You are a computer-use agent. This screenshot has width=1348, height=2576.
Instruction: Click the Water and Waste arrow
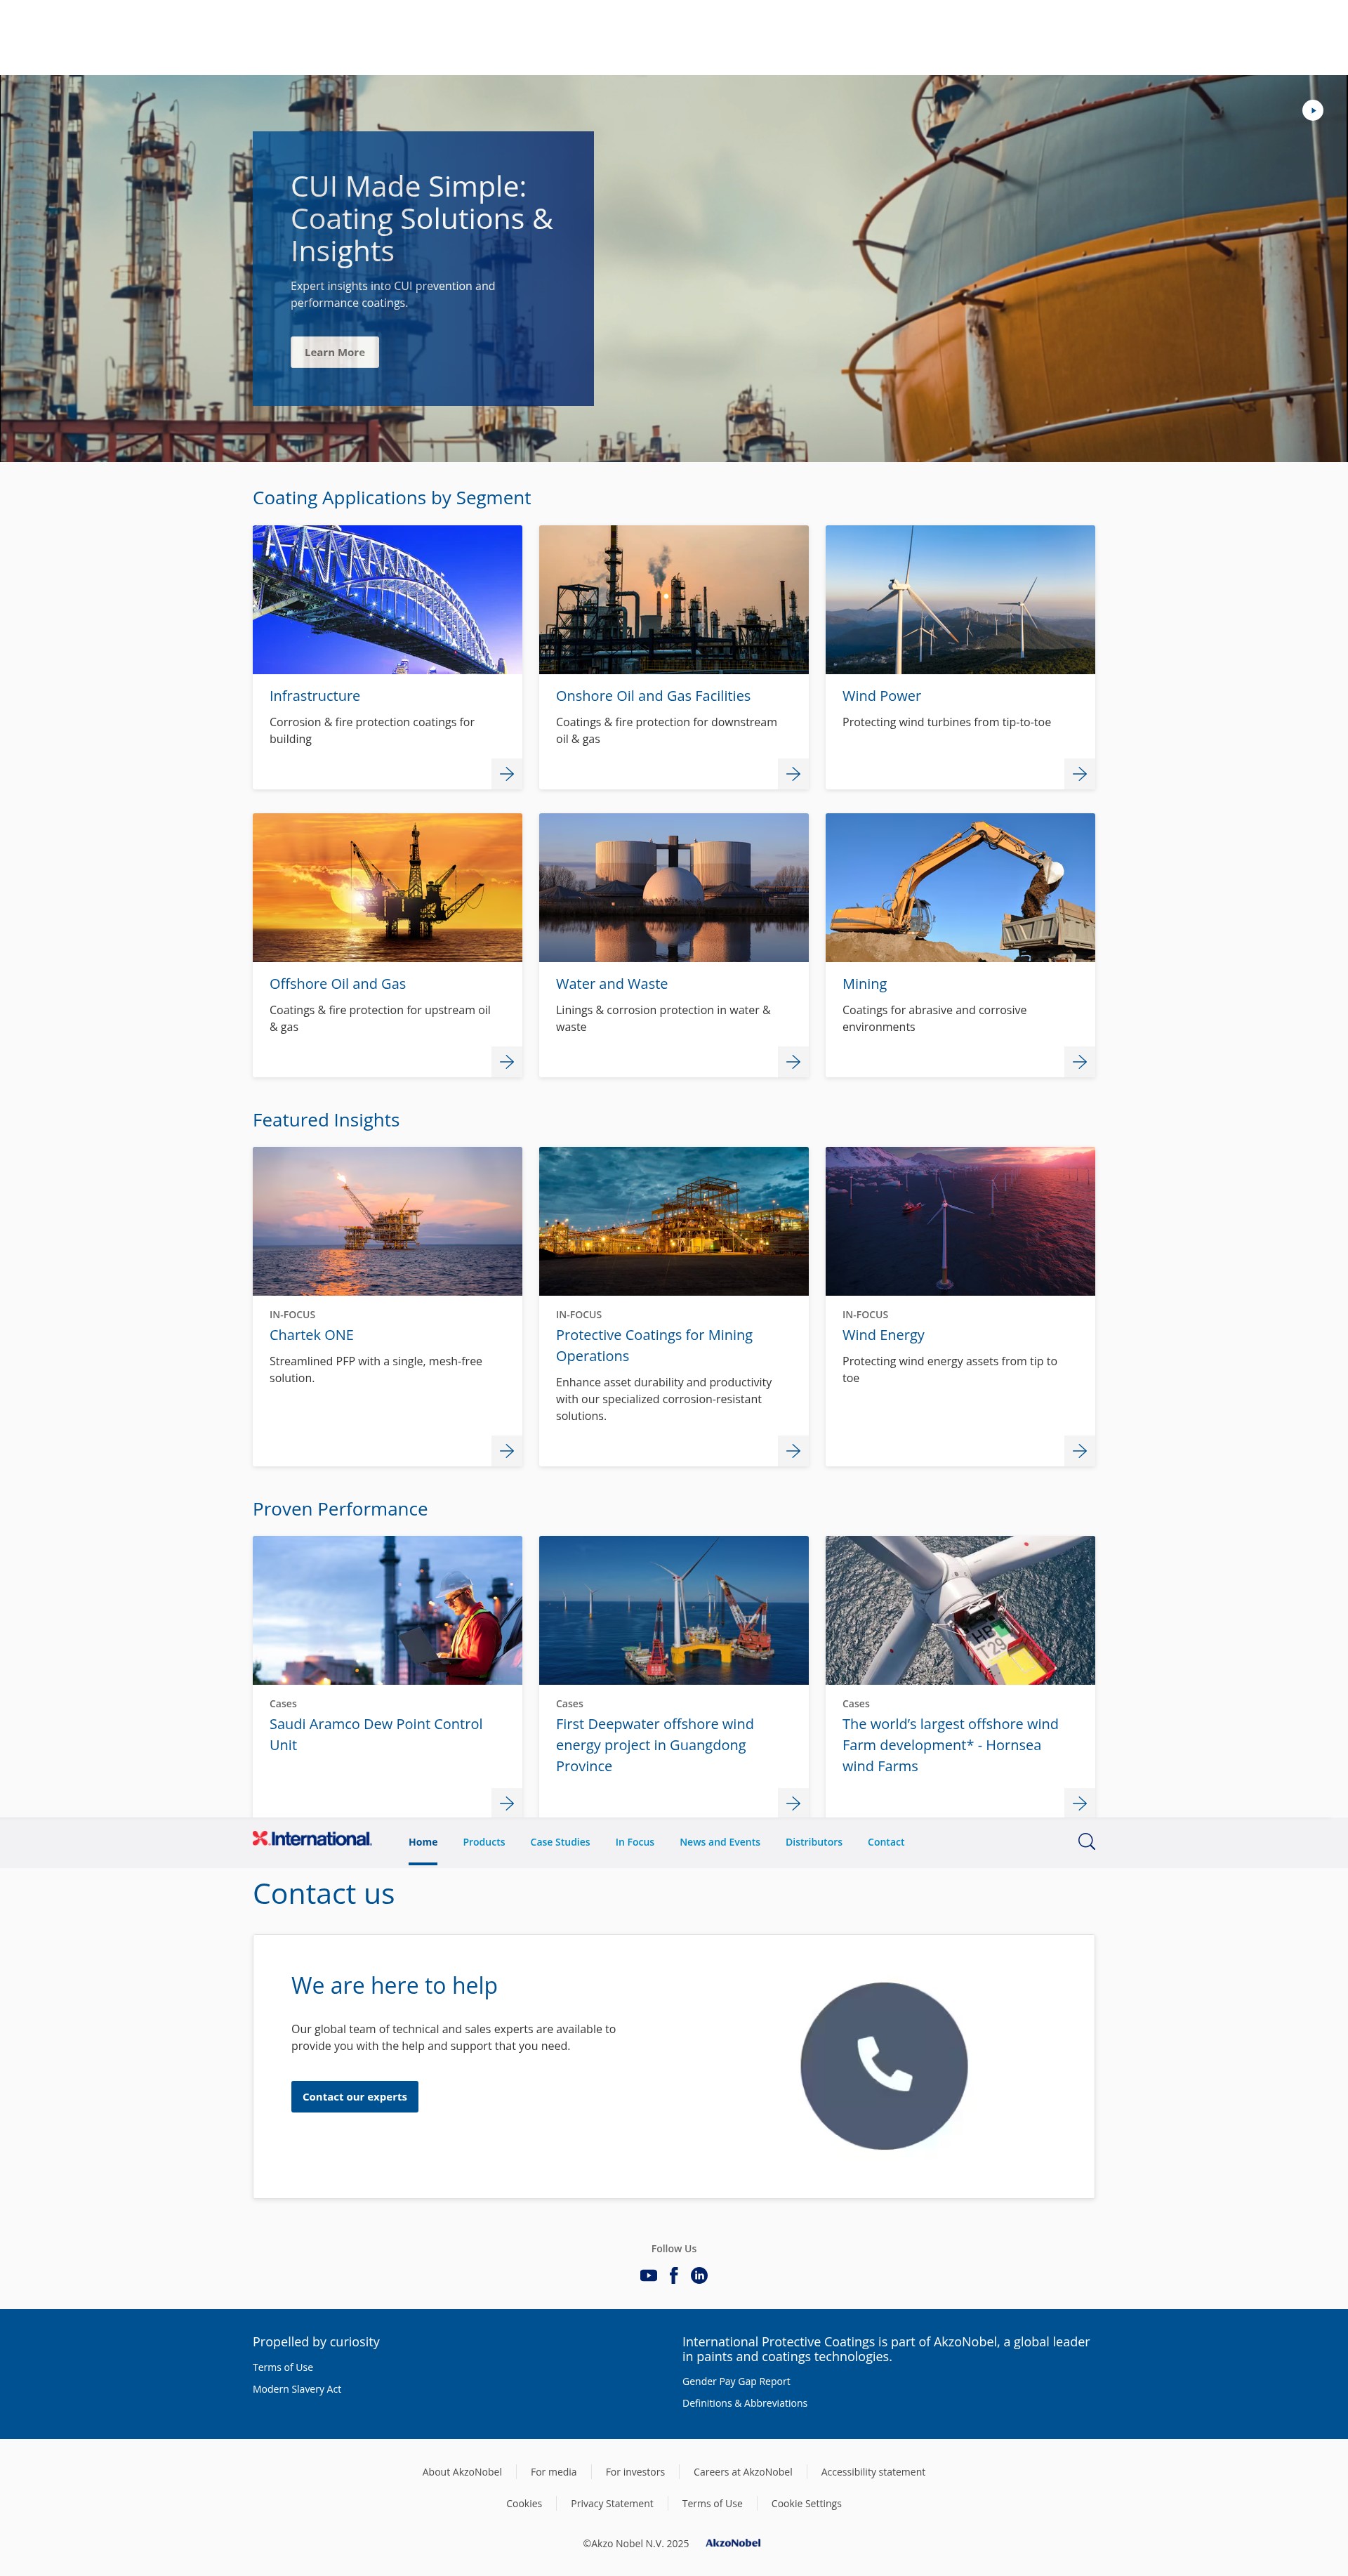point(793,1062)
